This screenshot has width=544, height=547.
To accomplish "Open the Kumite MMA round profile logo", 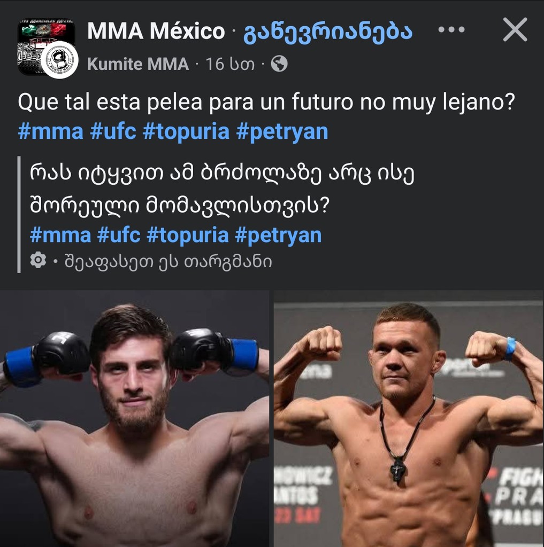I will pyautogui.click(x=59, y=60).
